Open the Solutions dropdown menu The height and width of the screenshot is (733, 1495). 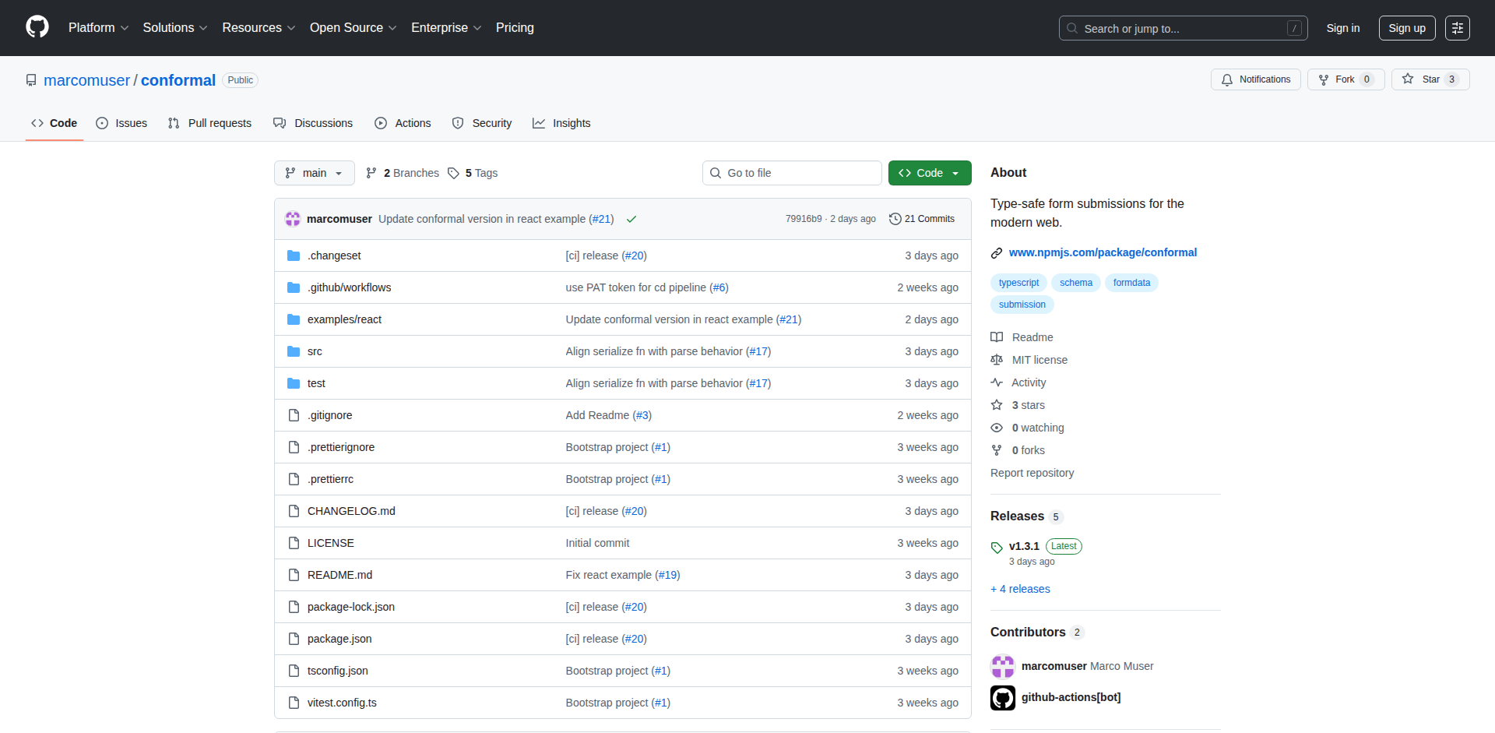point(175,28)
